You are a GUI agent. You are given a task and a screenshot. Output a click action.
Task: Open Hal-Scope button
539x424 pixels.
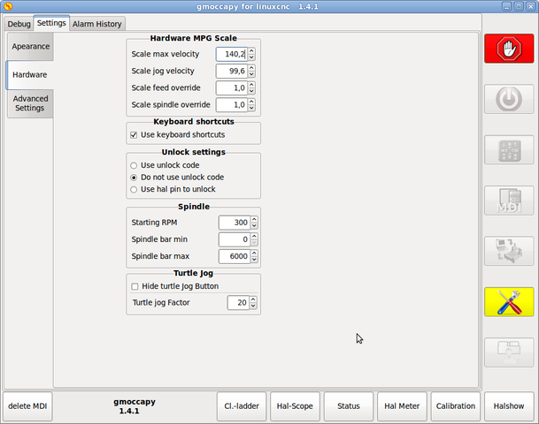point(295,406)
